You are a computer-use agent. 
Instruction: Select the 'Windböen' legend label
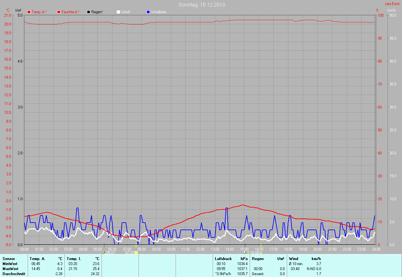click(x=159, y=12)
